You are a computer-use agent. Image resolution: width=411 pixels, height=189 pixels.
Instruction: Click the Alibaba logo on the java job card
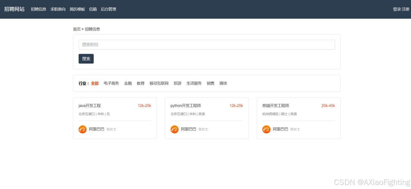[83, 129]
